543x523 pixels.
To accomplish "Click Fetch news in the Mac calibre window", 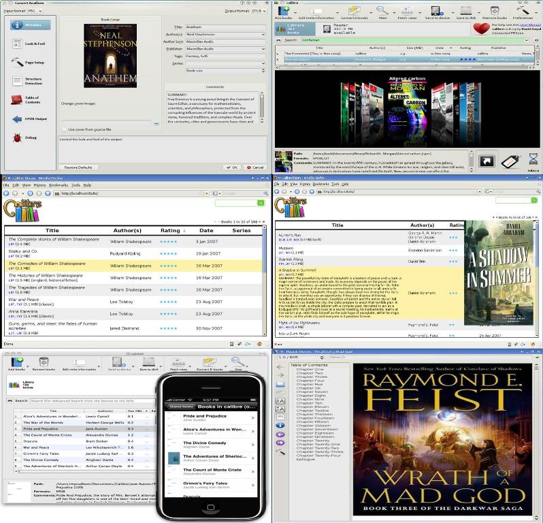I will 178,364.
